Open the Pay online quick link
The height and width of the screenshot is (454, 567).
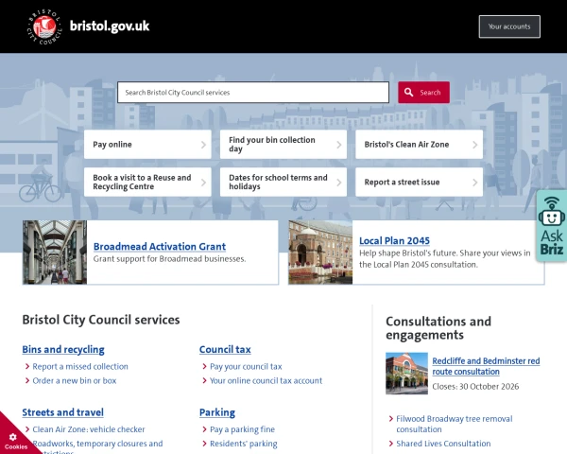147,145
